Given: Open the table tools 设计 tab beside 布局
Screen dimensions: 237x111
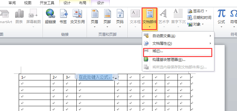Looking at the screenshot, I should tap(67, 3).
